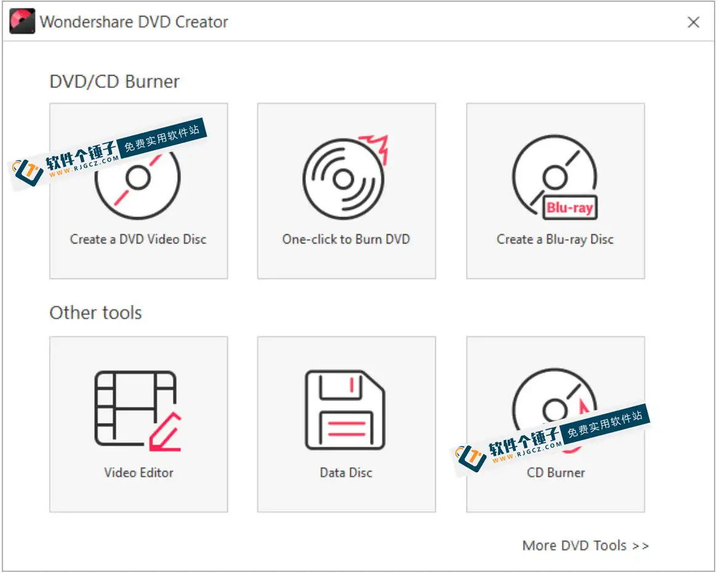
Task: Launch One-click to Burn DVD
Action: [346, 191]
